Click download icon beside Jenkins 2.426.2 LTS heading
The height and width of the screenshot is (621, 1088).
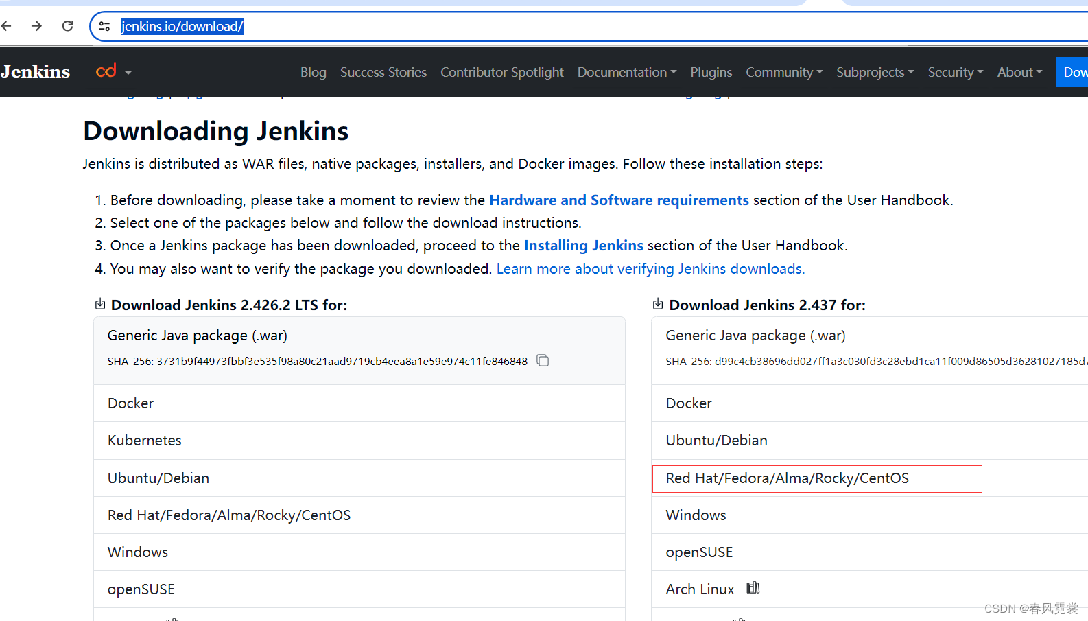[100, 304]
